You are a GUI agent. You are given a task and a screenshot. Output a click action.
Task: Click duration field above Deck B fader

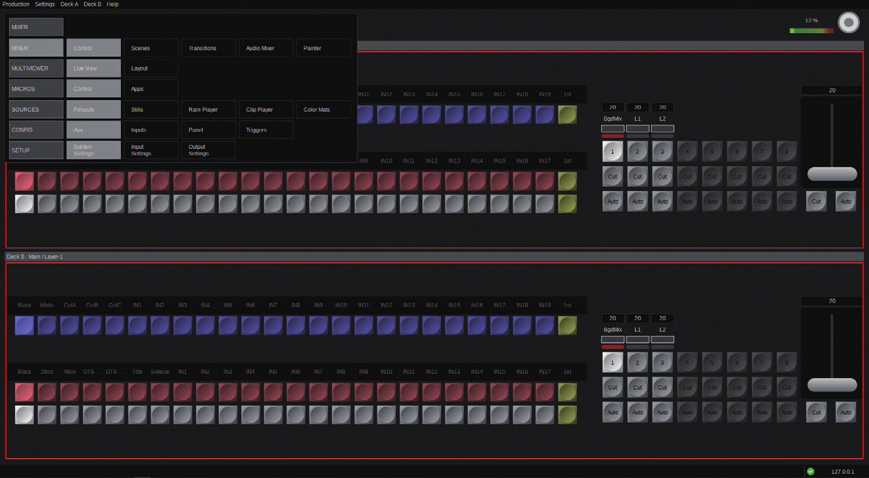832,301
